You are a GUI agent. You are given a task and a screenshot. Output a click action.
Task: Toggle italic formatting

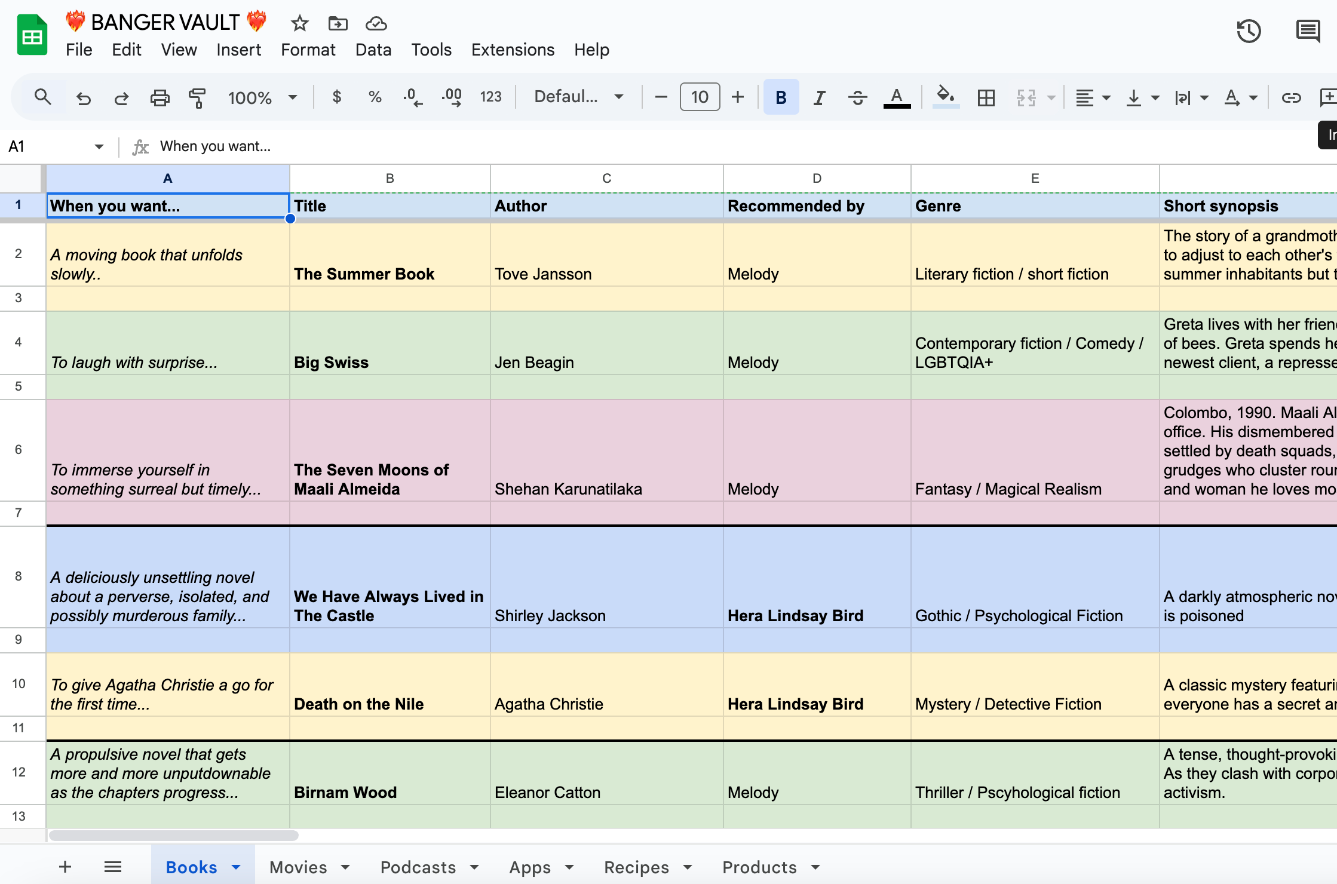(819, 97)
